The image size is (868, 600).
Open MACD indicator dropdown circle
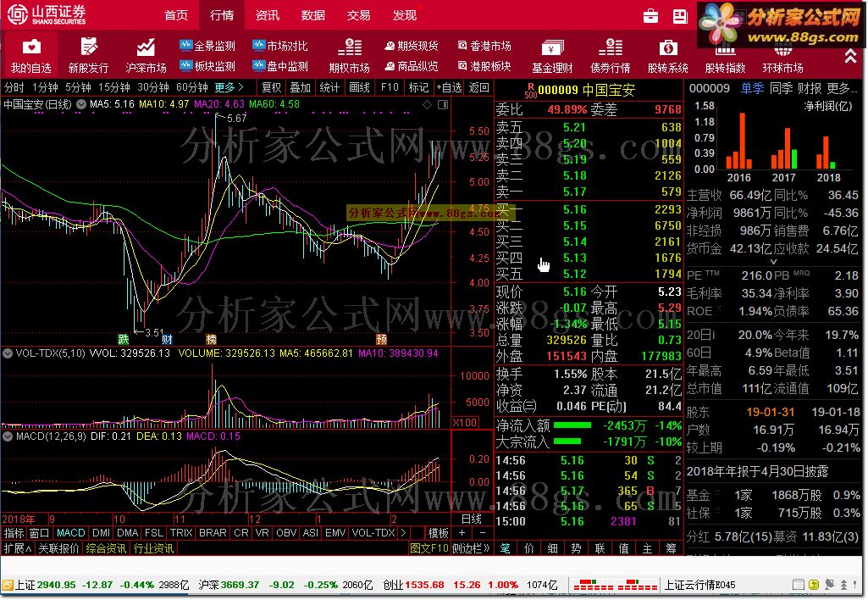pos(8,436)
